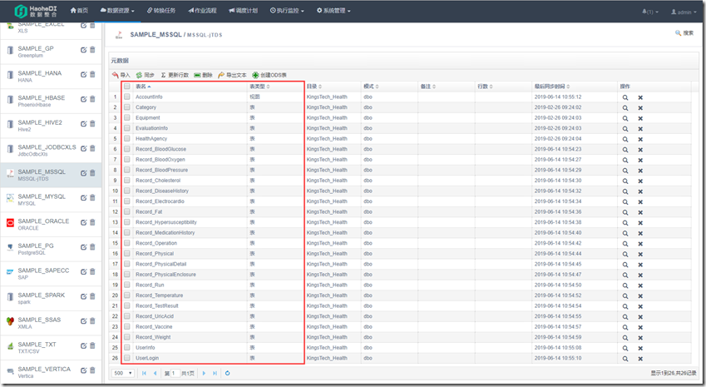Sort by 最后同步时间 column header
The width and height of the screenshot is (706, 387).
click(552, 86)
